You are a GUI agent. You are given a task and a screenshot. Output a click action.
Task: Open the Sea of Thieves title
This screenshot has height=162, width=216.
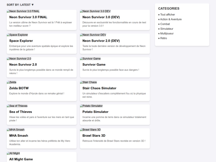click(x=20, y=112)
